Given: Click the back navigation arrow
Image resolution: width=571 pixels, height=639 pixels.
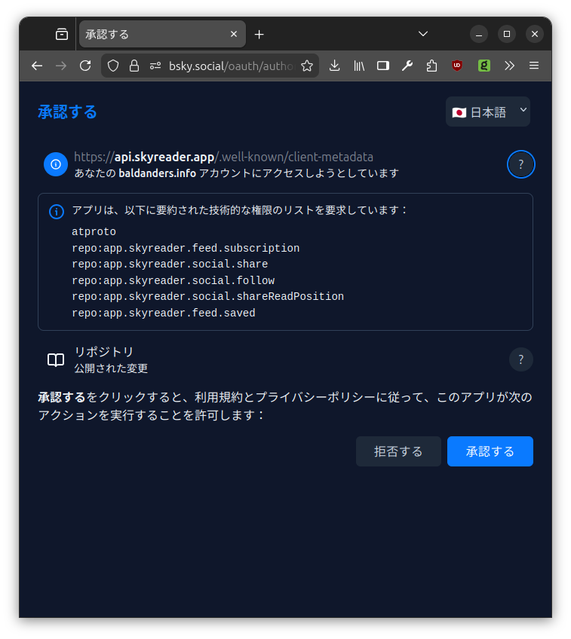Looking at the screenshot, I should [37, 66].
